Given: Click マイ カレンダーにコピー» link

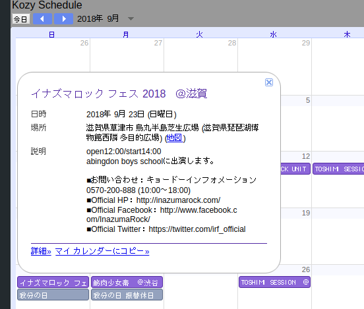Looking at the screenshot, I should (x=102, y=251).
